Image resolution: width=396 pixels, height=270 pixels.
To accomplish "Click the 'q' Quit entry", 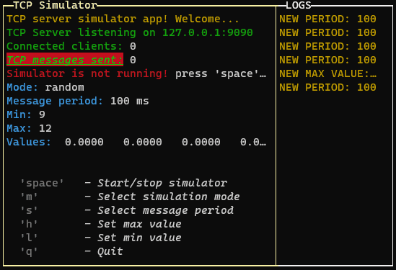I will (71, 251).
